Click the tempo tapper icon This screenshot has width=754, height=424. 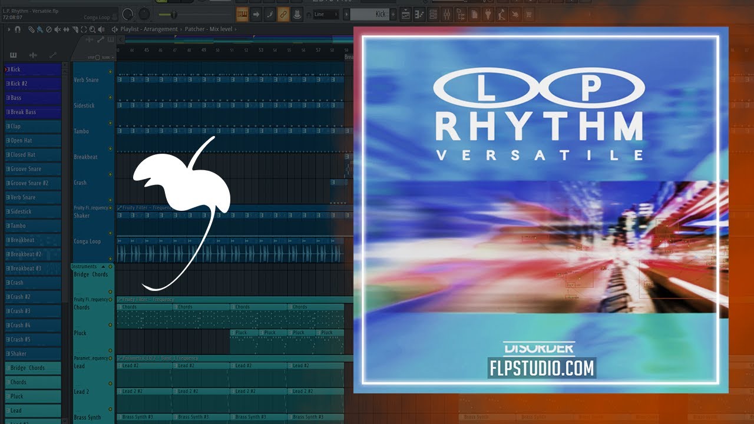click(x=515, y=14)
